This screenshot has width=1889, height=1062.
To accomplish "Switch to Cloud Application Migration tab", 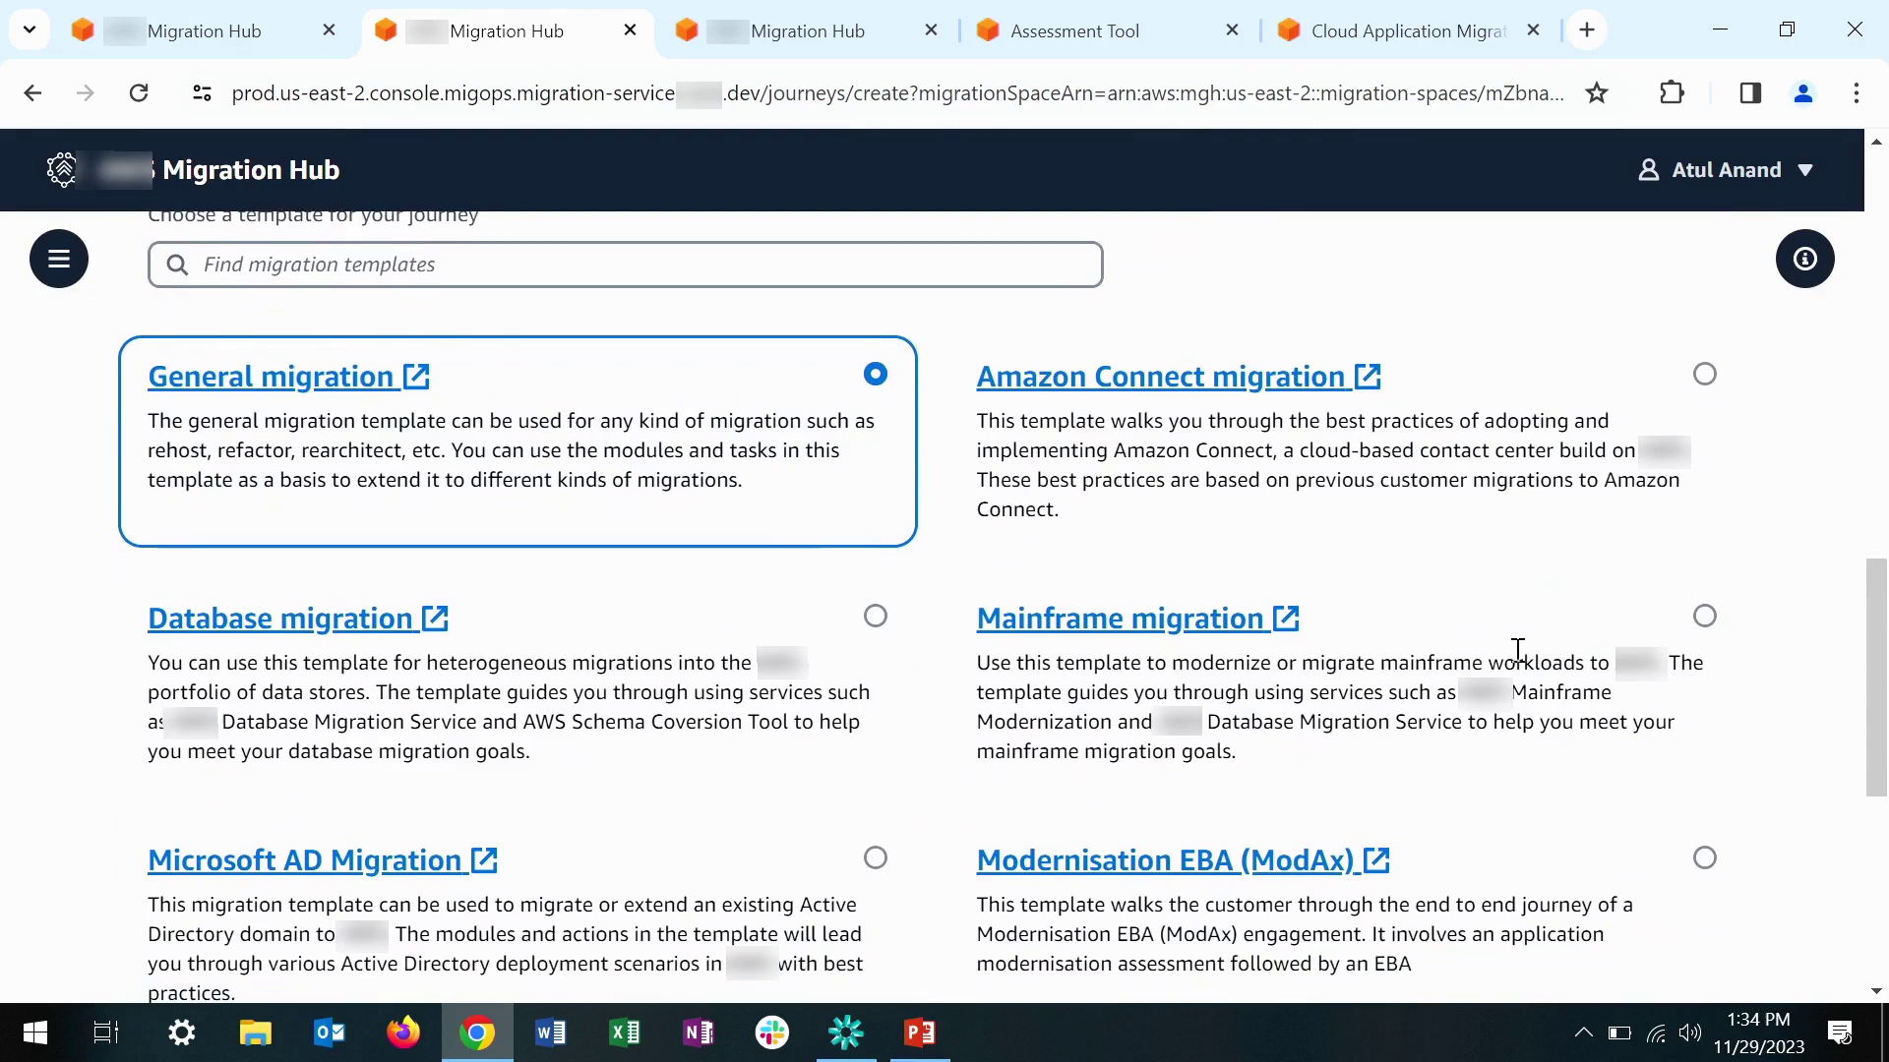I will pyautogui.click(x=1407, y=31).
